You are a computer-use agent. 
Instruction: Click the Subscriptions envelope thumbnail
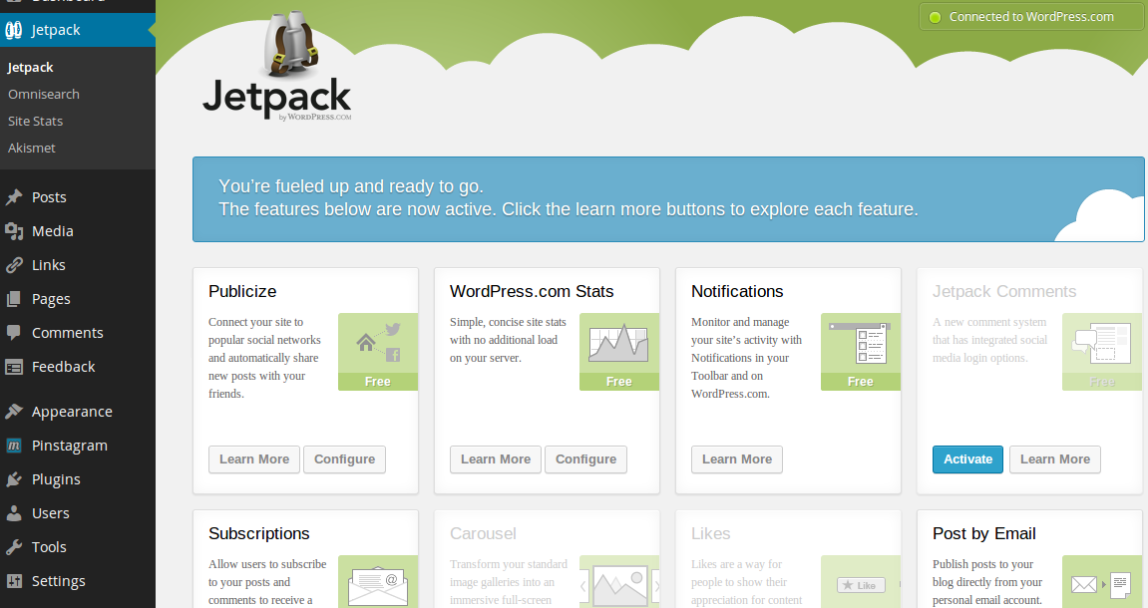(x=378, y=582)
